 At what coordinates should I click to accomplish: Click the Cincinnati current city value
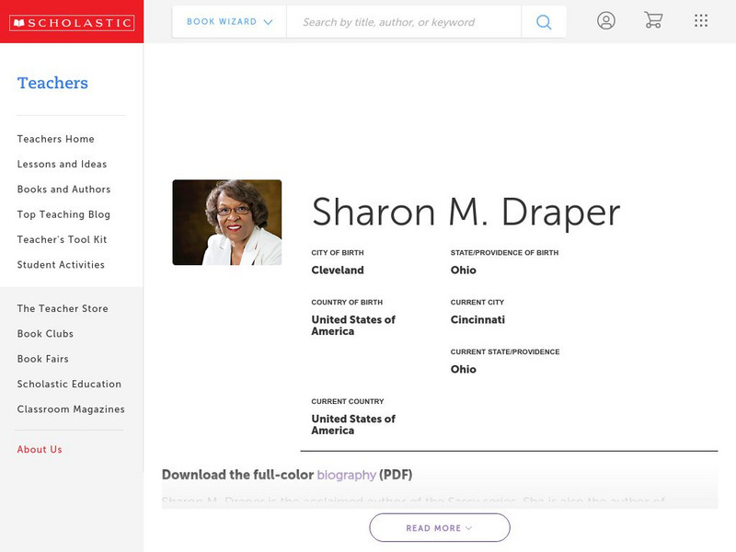(x=477, y=319)
